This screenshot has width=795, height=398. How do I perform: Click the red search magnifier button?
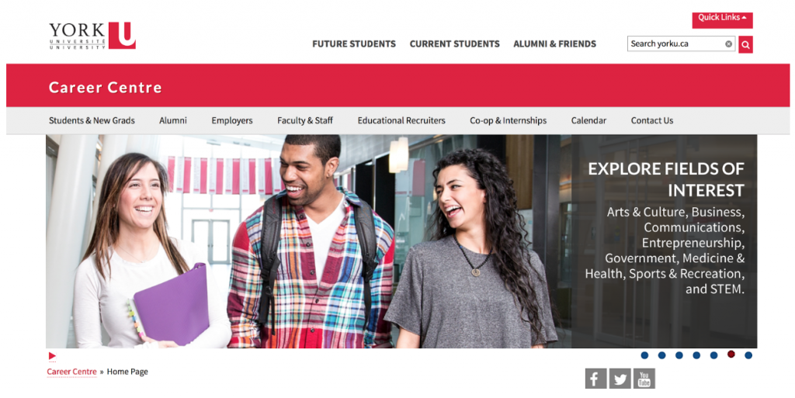745,44
